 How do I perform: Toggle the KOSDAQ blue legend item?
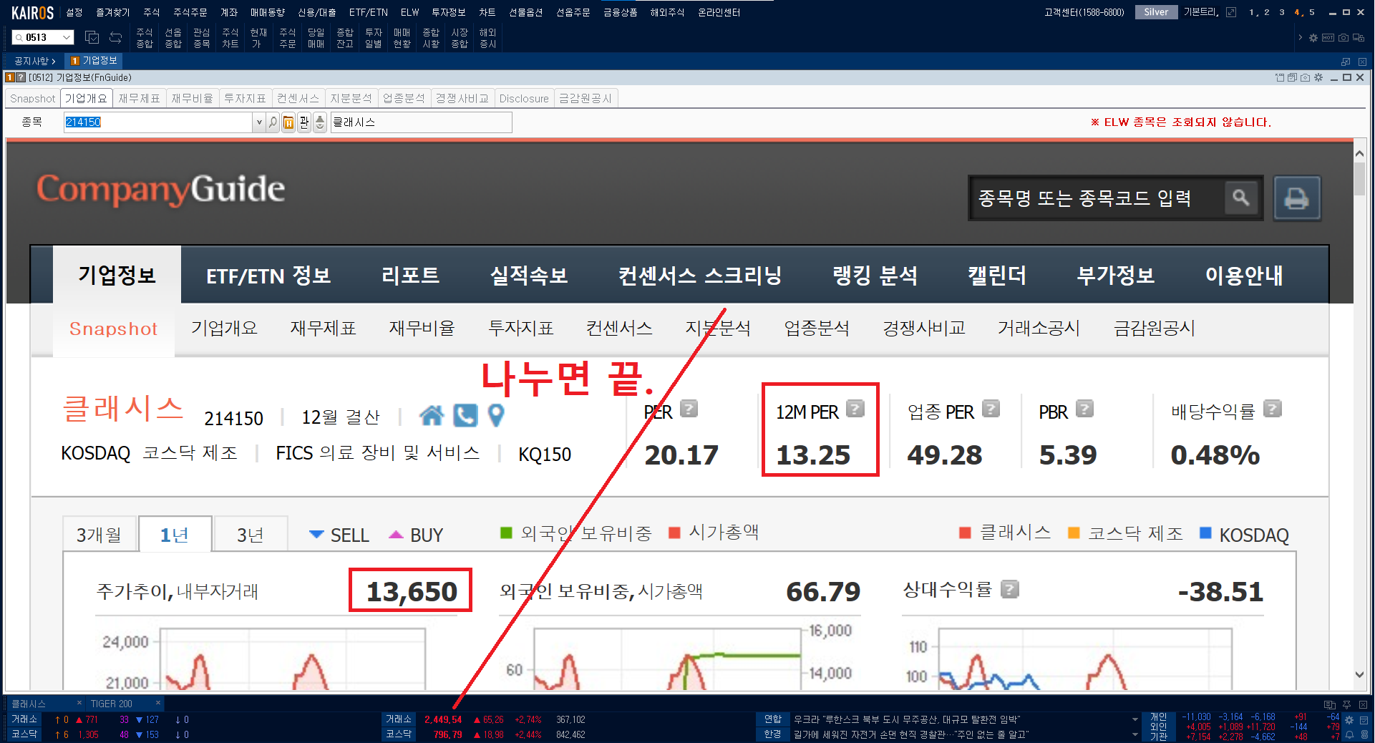(1244, 535)
